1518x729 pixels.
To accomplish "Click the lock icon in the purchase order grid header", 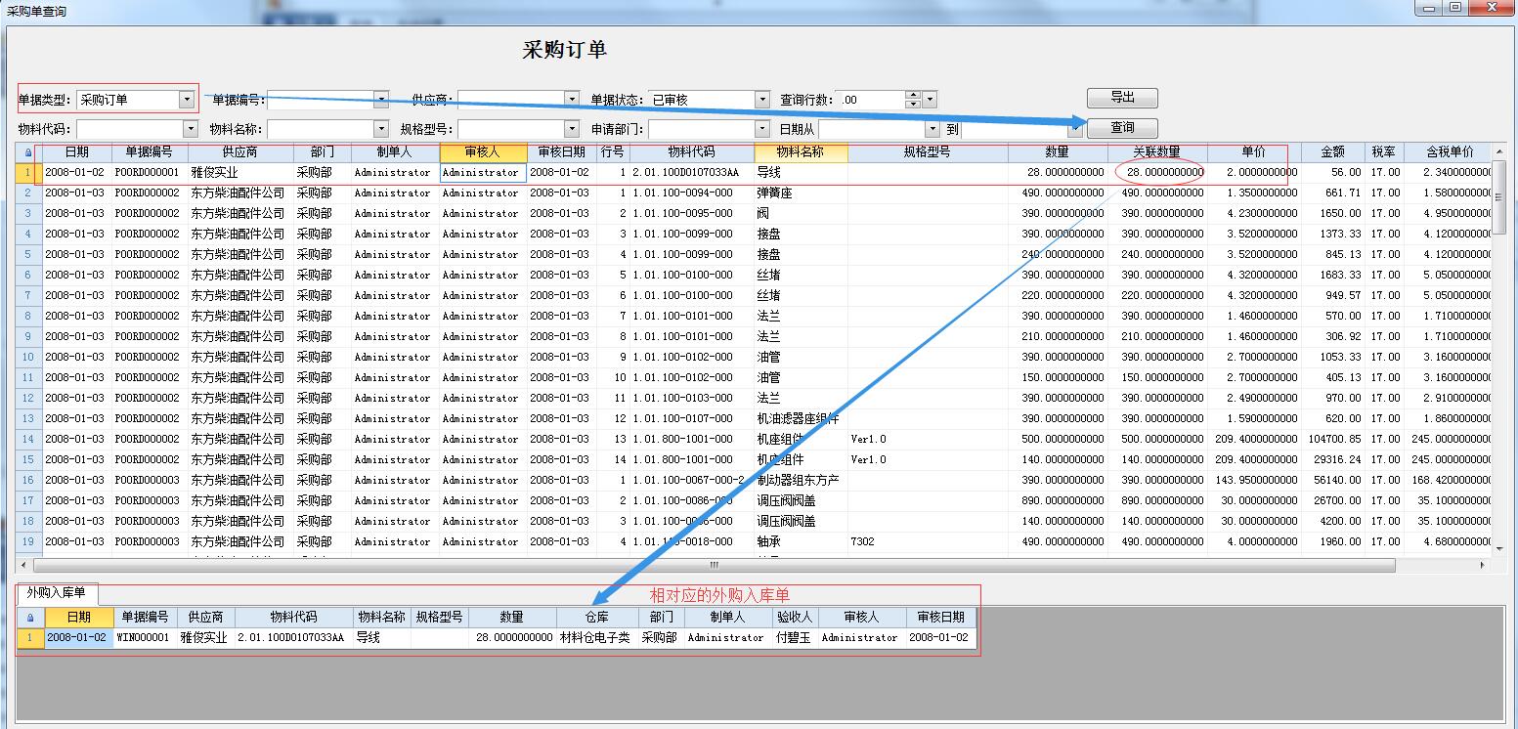I will coord(26,151).
